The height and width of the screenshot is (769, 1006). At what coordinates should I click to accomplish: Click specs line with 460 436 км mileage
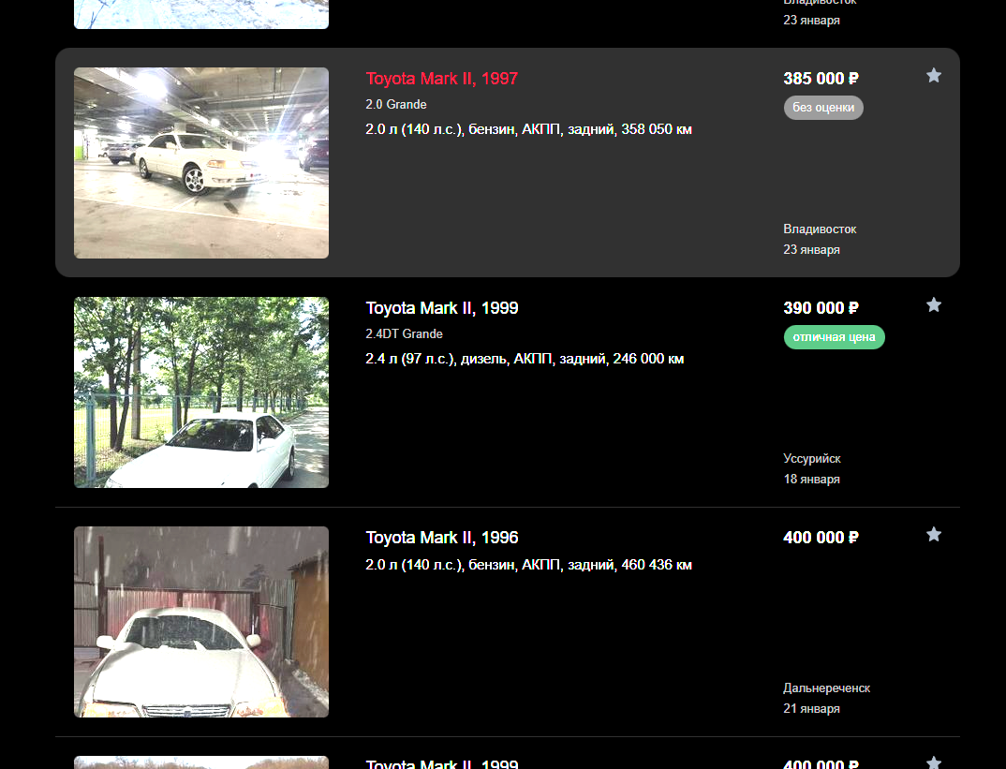(528, 565)
